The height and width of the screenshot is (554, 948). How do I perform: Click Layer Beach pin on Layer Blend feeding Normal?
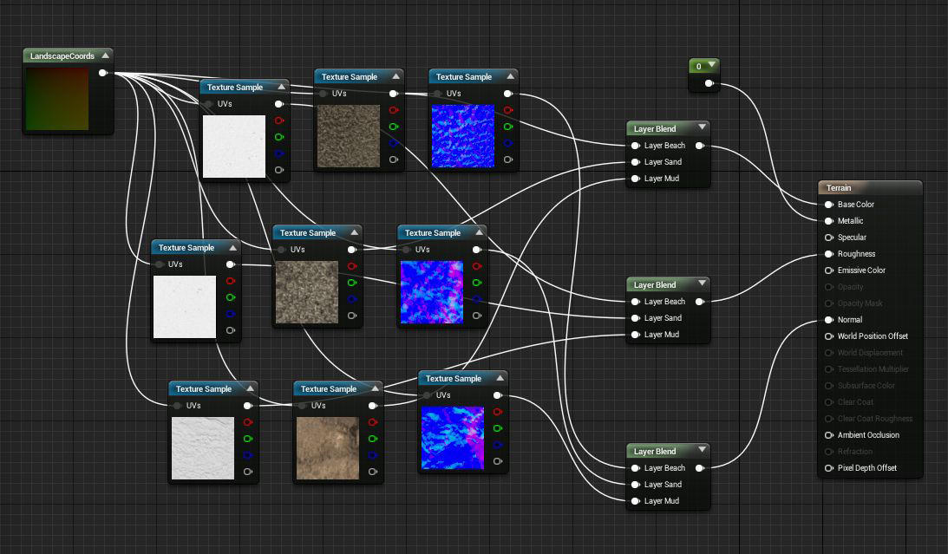coord(636,468)
